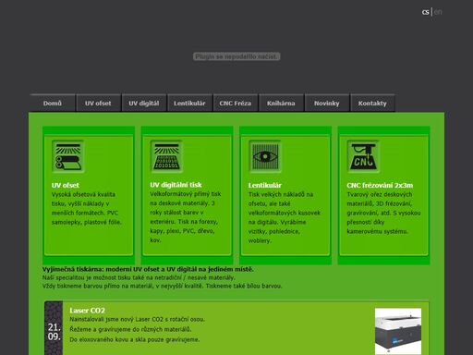Click the 21. 09. news date badge

pos(54,331)
